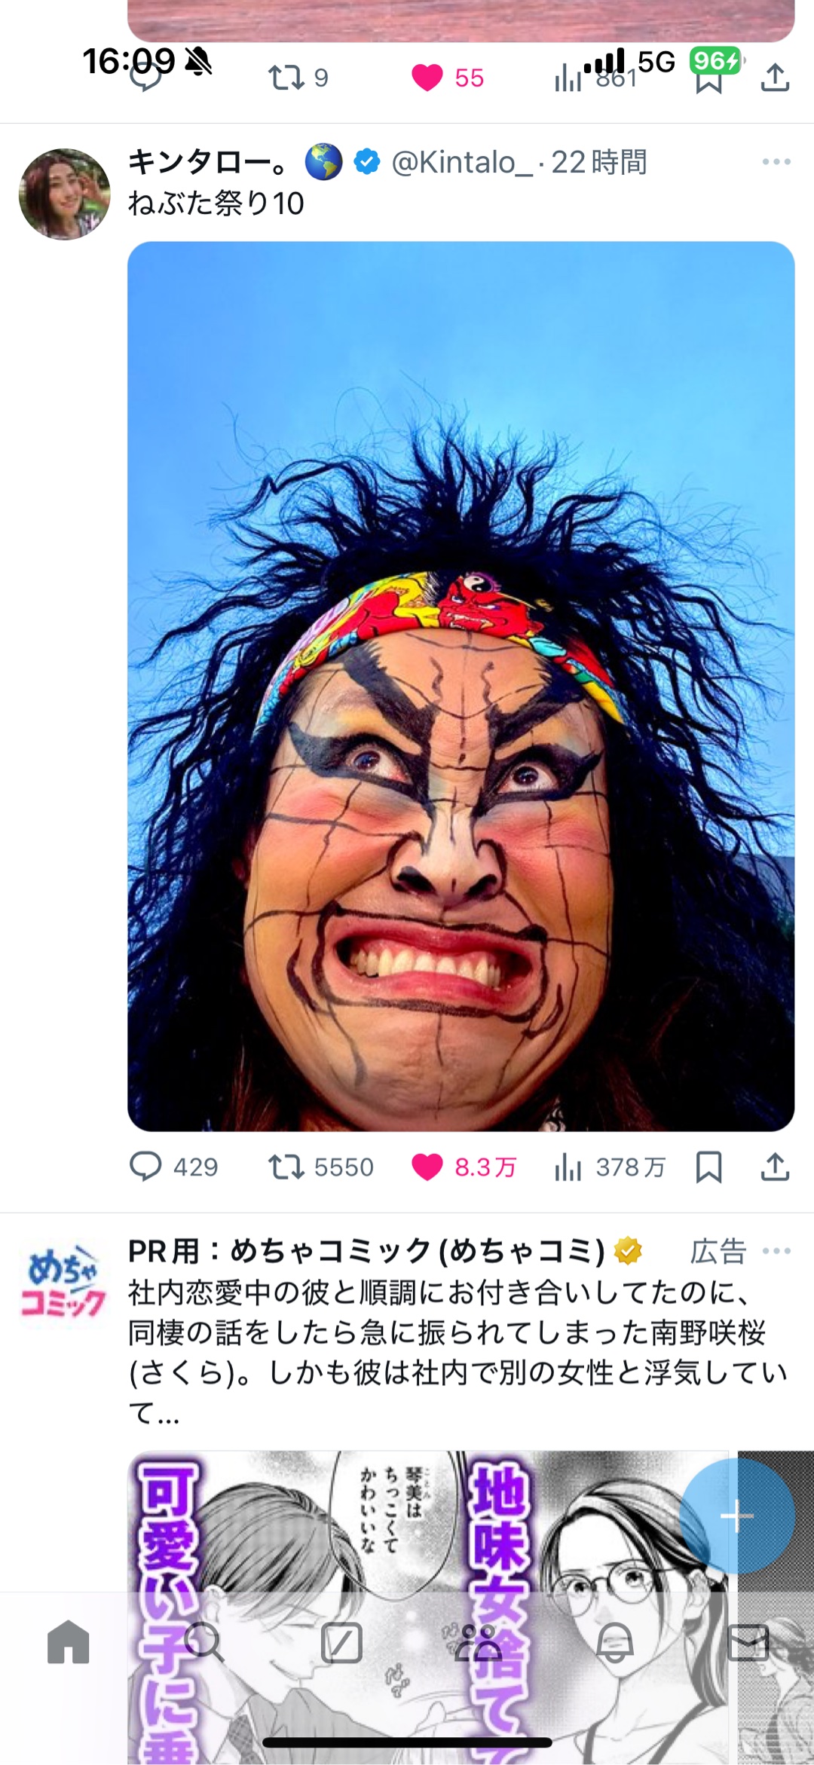Image resolution: width=814 pixels, height=1765 pixels.
Task: Open the Communities people icon
Action: tap(478, 1642)
